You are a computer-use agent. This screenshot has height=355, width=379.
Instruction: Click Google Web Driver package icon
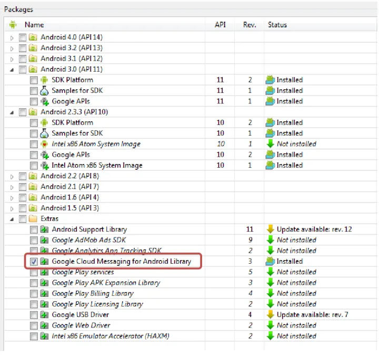[x=44, y=325]
